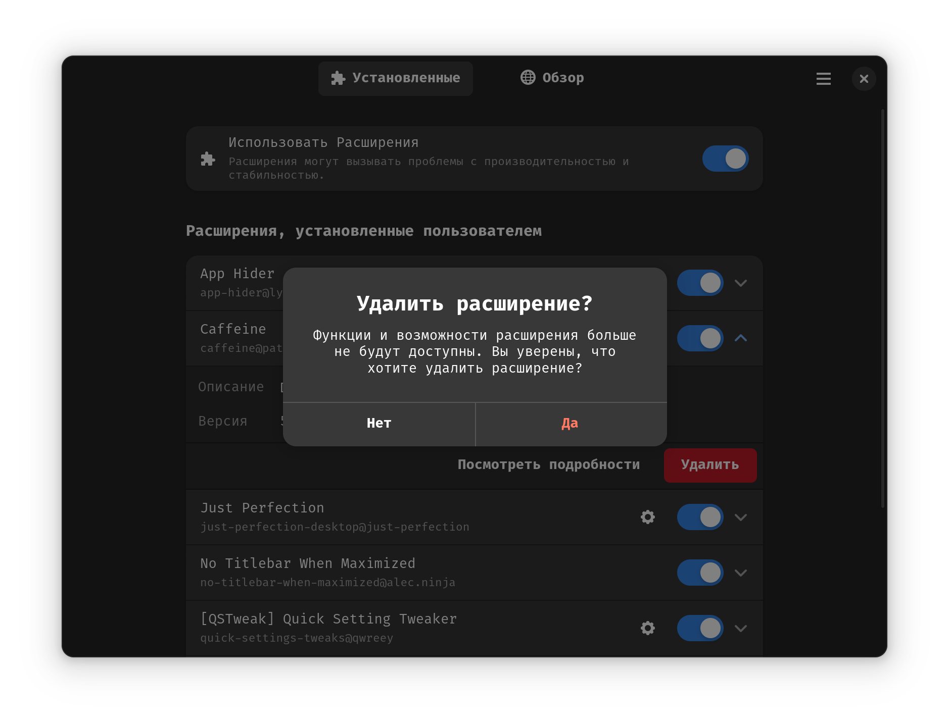Click the Версия label
The image size is (949, 725).
pyautogui.click(x=223, y=421)
